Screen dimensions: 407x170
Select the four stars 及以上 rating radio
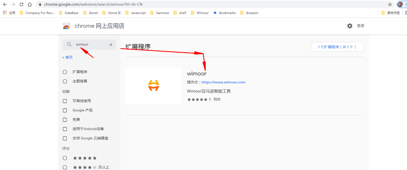65,167
